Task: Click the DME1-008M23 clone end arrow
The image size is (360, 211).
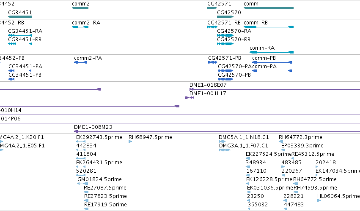Action: tap(76, 131)
